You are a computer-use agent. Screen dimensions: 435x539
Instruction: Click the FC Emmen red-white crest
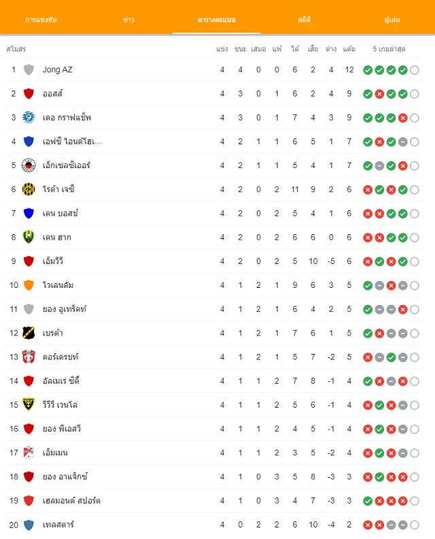pos(29,453)
